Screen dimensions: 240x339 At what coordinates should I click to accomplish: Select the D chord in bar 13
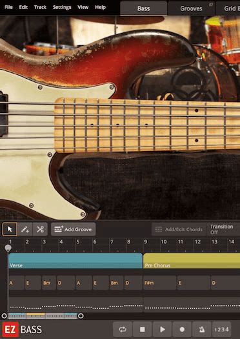(225, 283)
